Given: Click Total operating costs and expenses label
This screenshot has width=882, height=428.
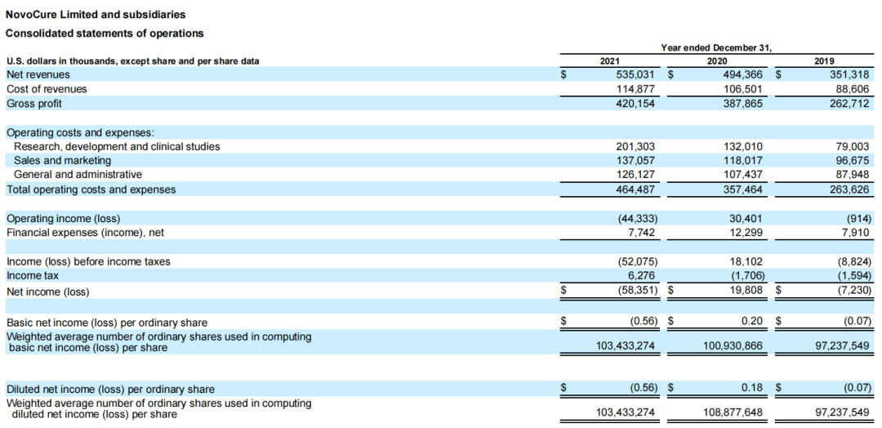Looking at the screenshot, I should 91,189.
